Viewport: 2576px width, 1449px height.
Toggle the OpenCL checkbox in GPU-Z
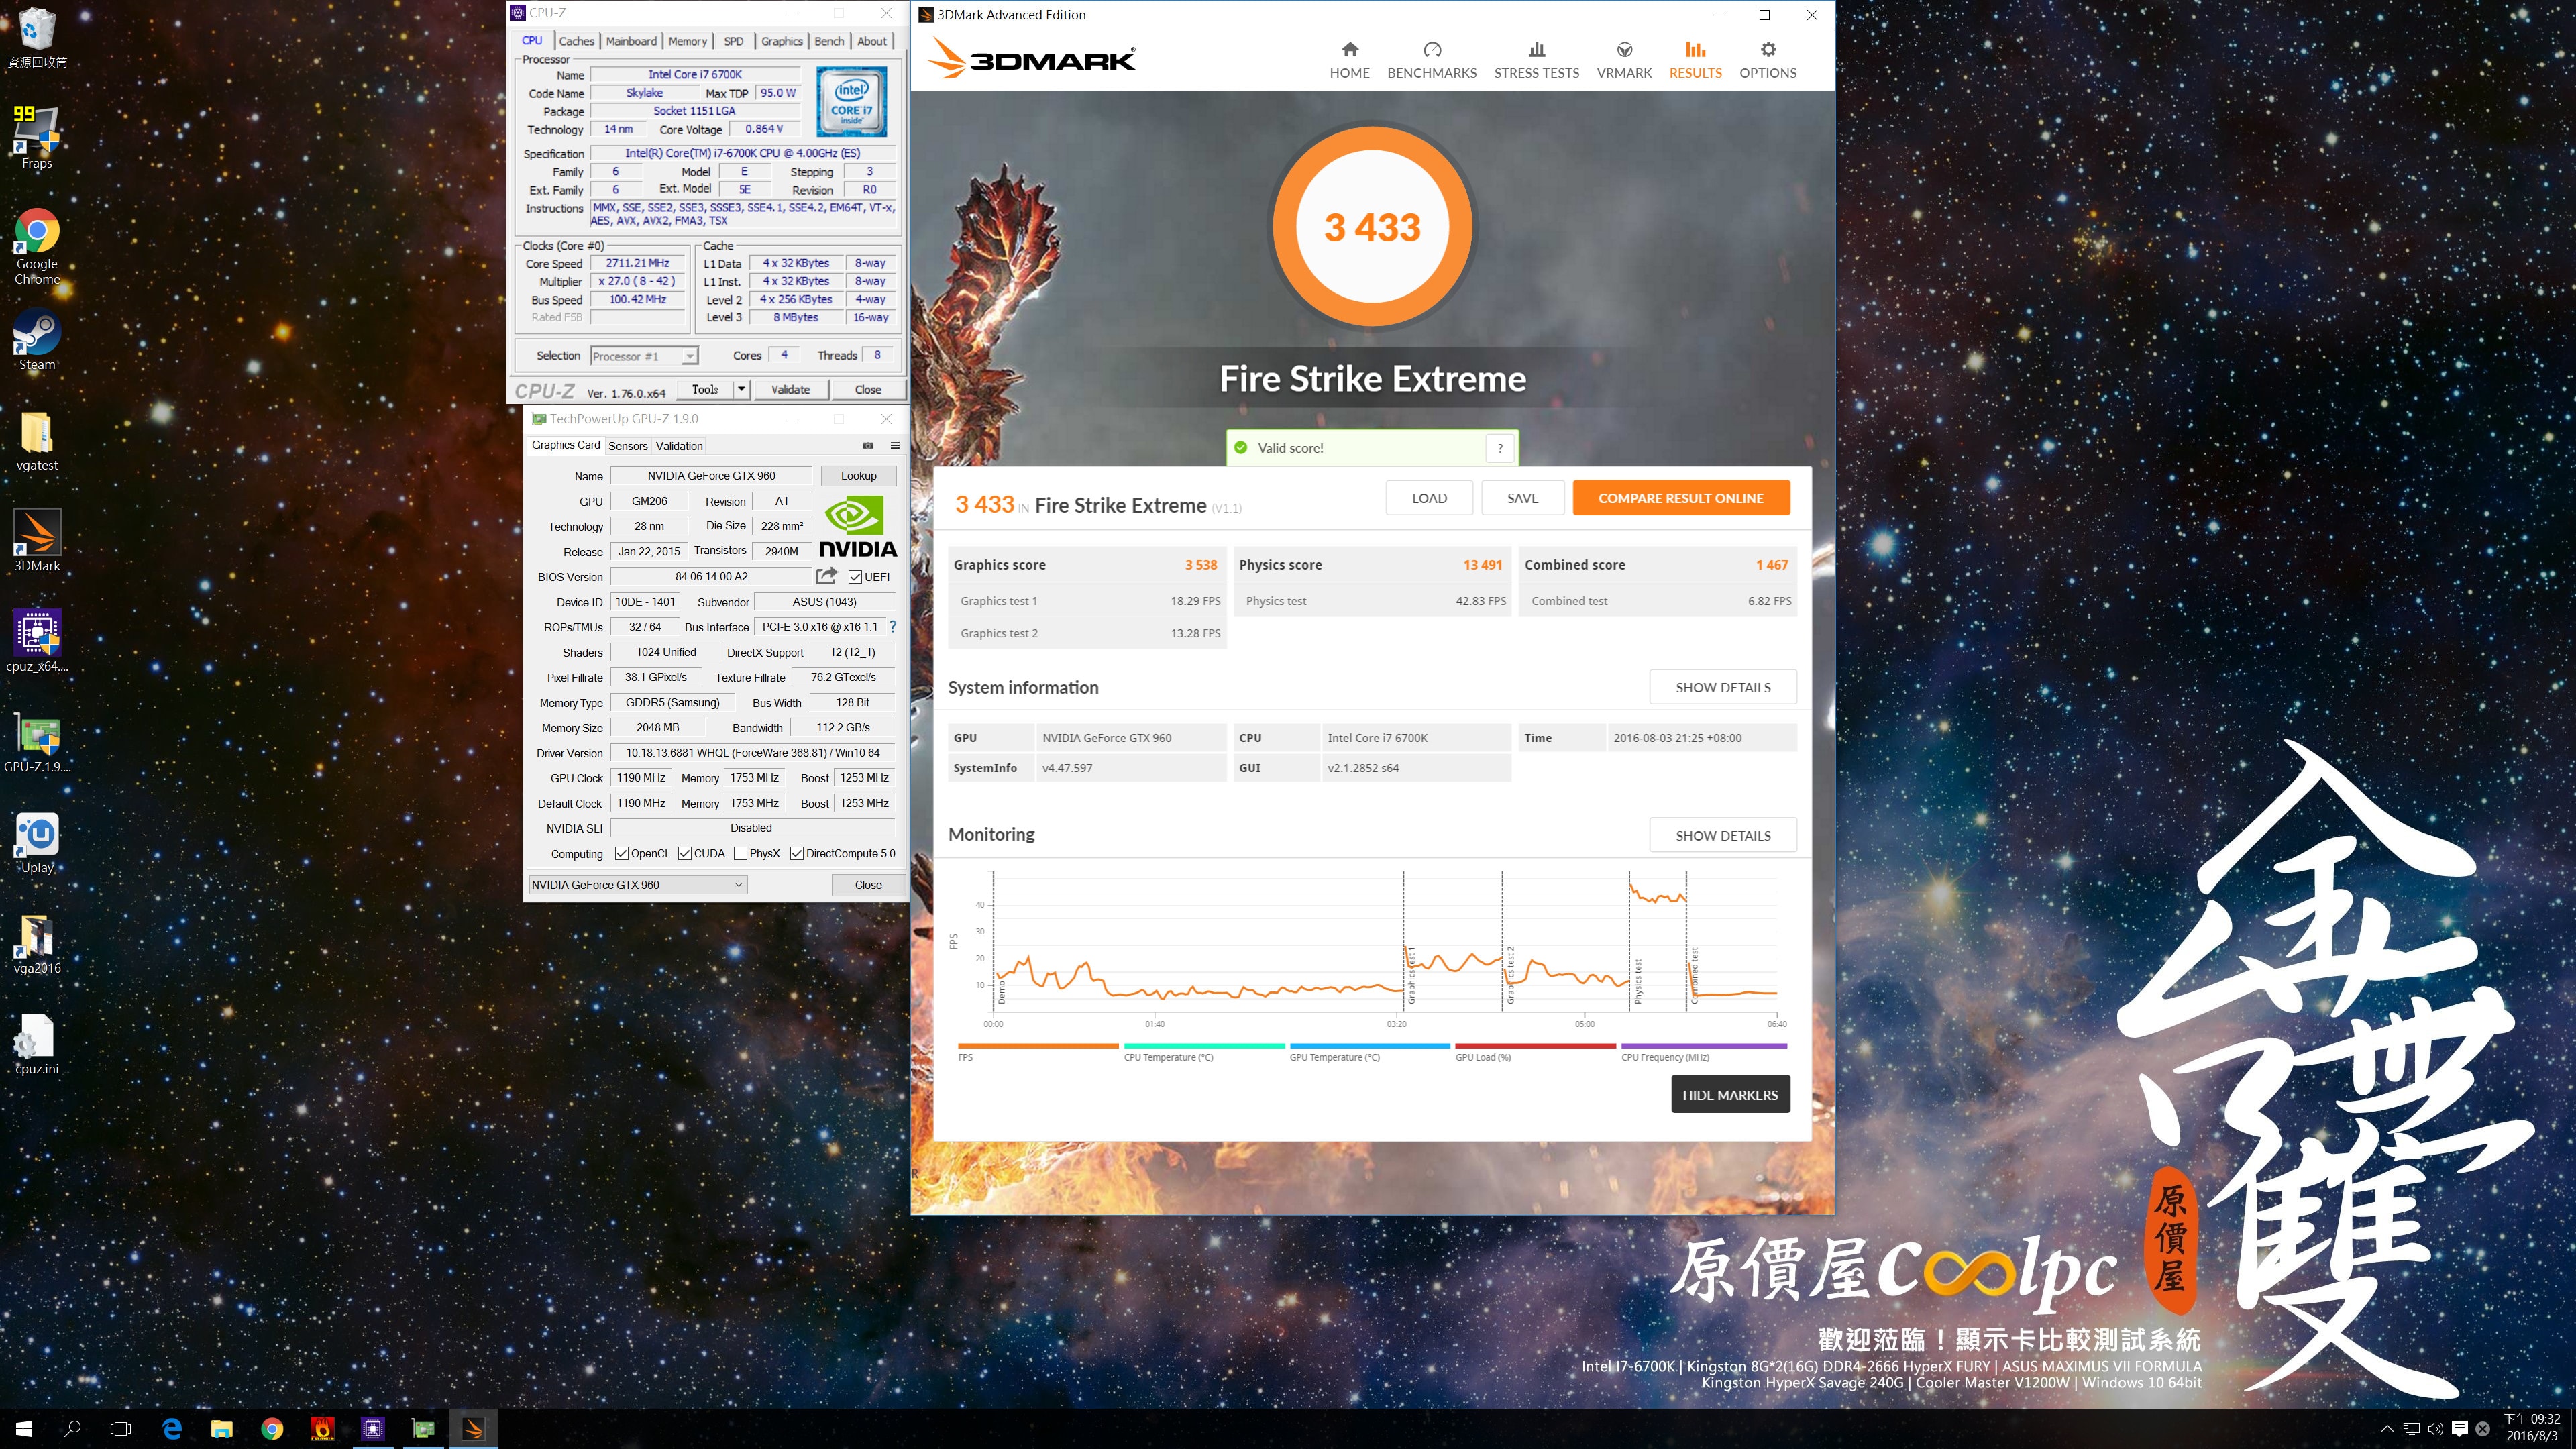(621, 853)
